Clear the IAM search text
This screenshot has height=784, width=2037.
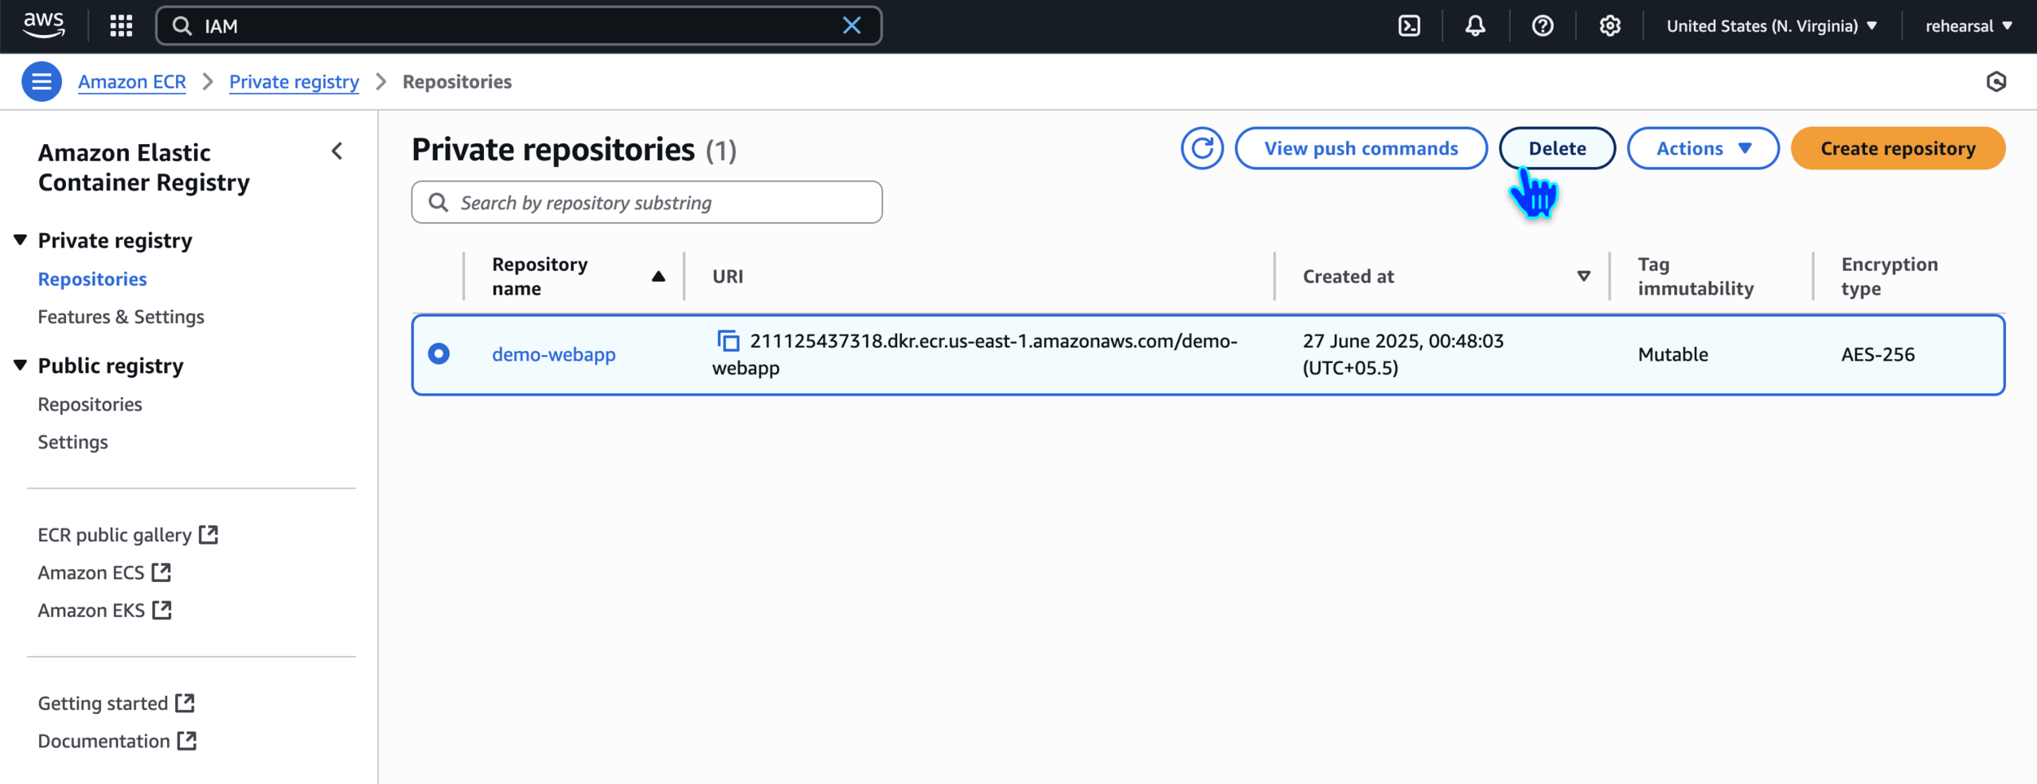(851, 26)
